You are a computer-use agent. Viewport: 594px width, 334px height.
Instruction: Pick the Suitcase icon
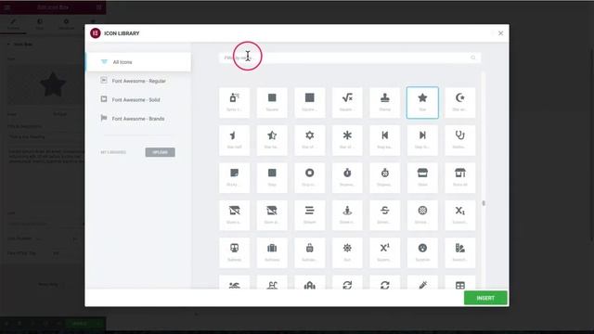[x=272, y=252]
